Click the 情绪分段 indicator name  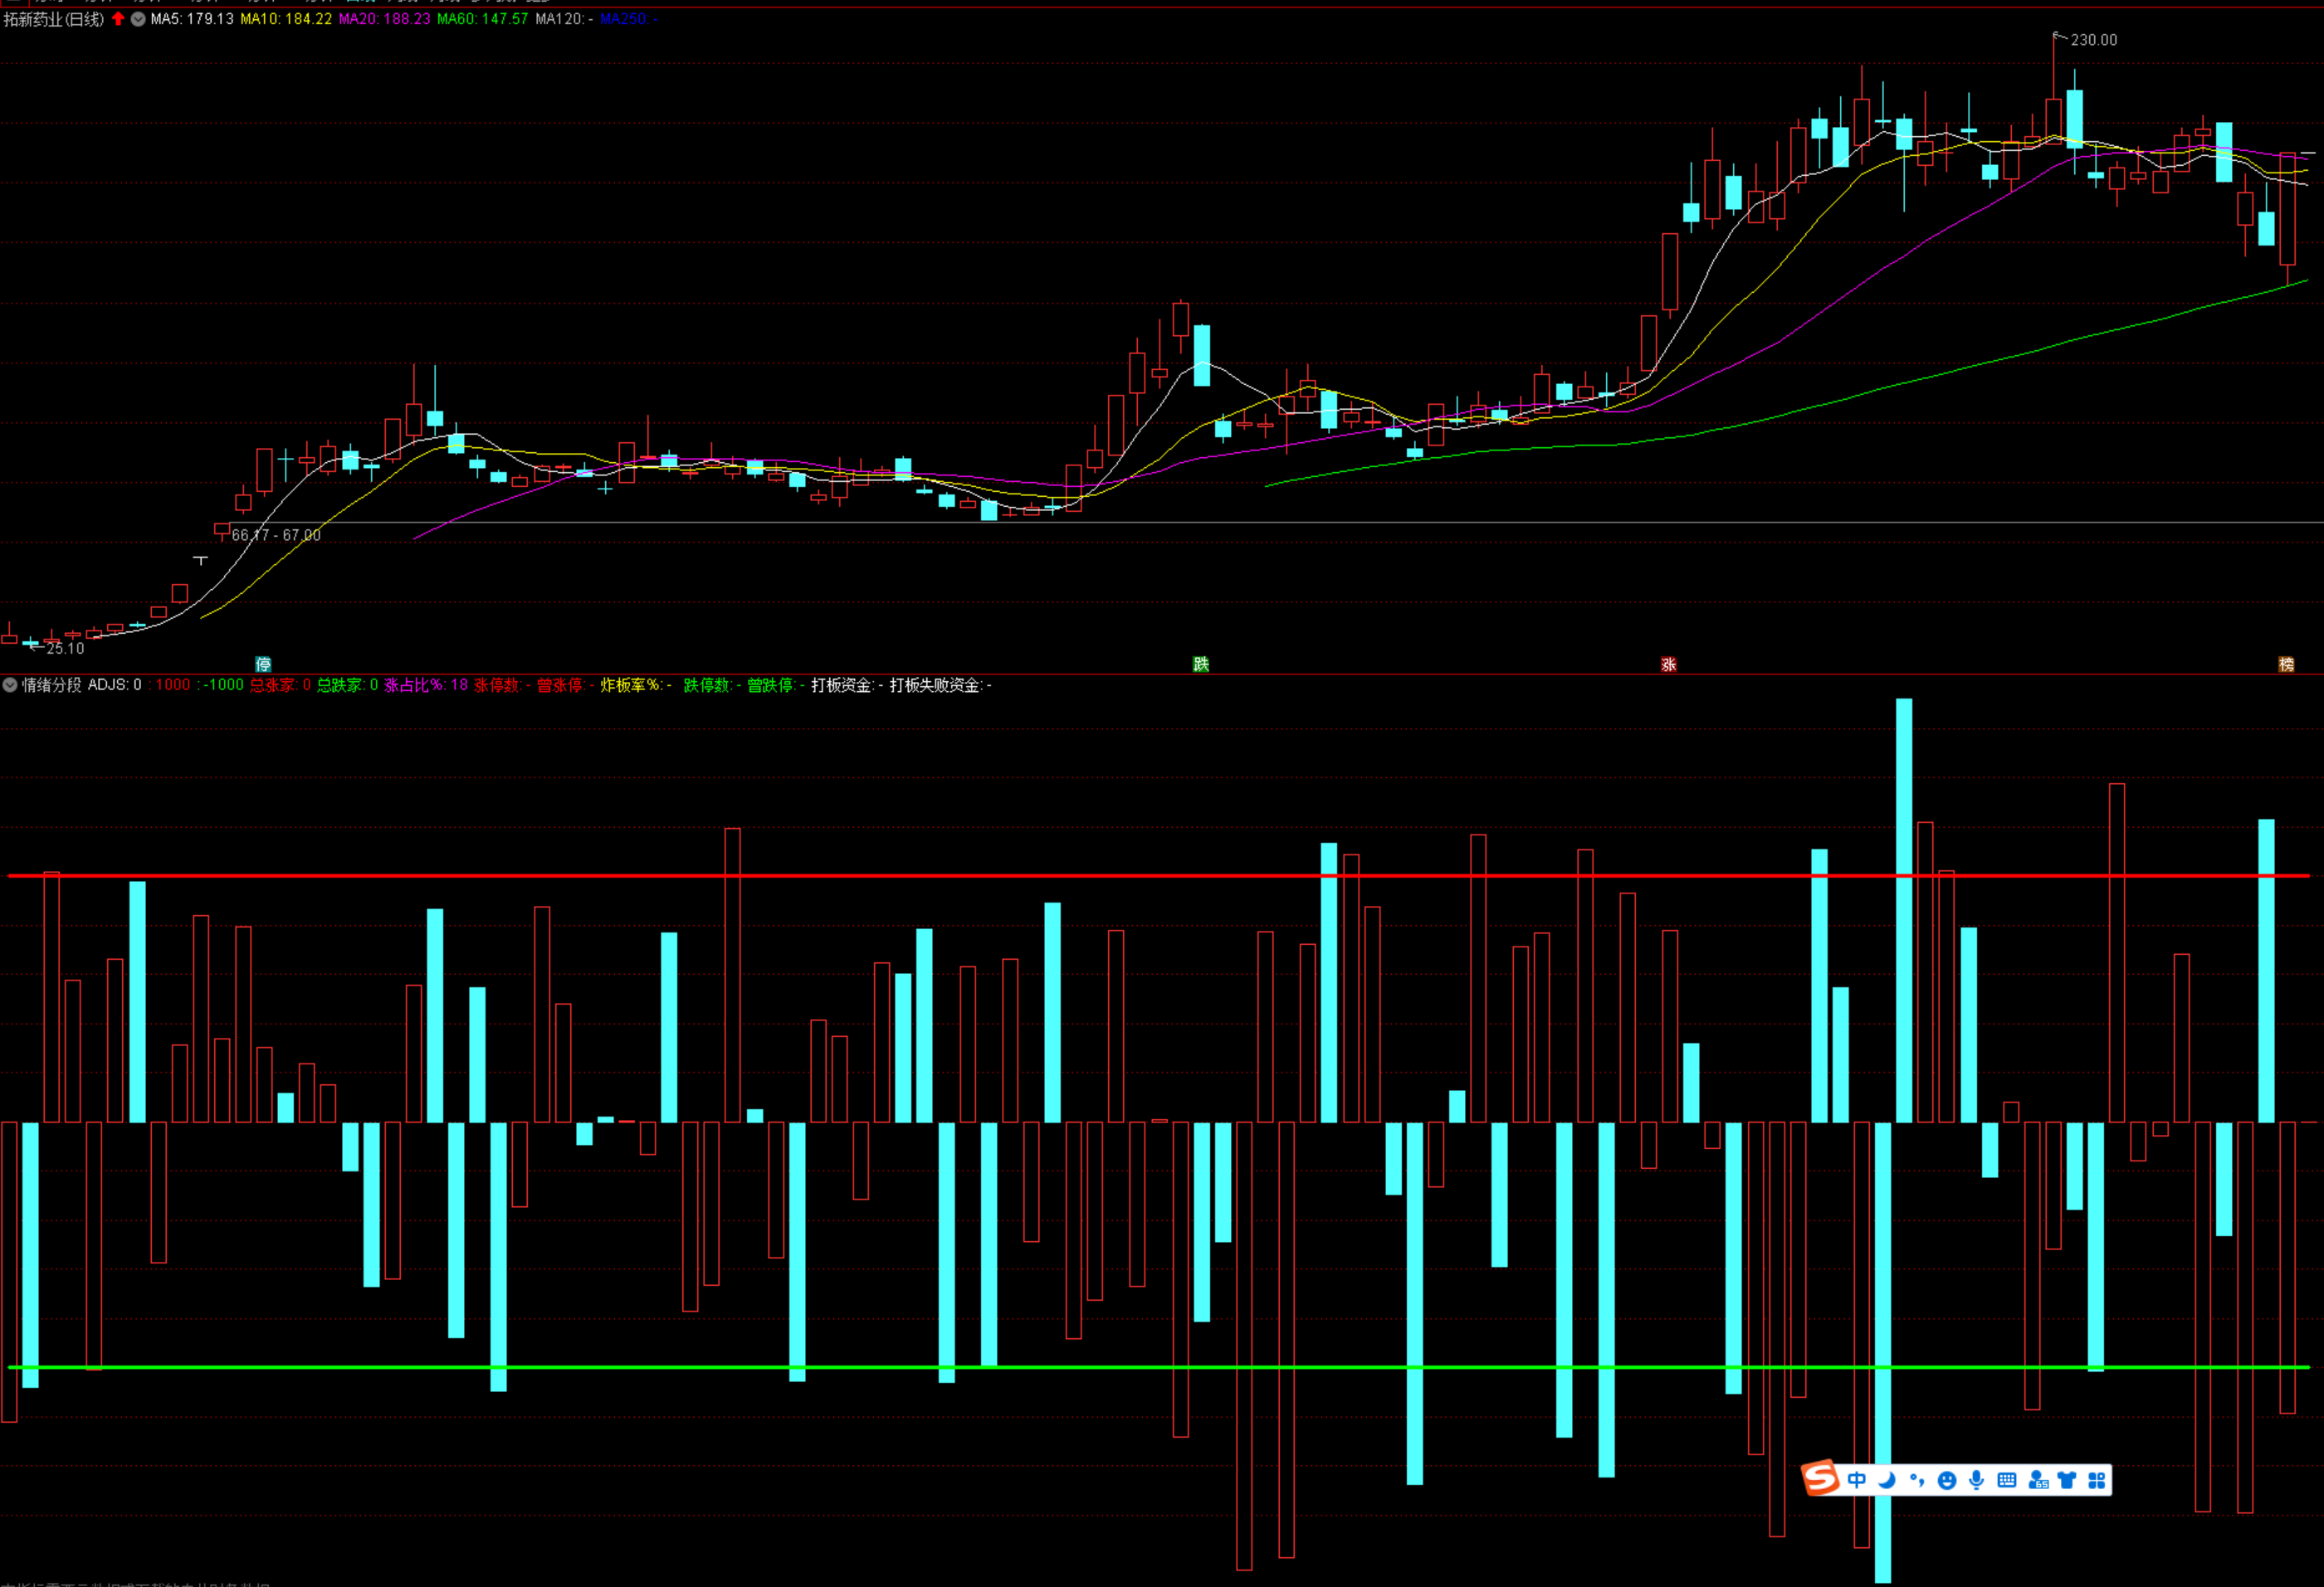pos(52,684)
